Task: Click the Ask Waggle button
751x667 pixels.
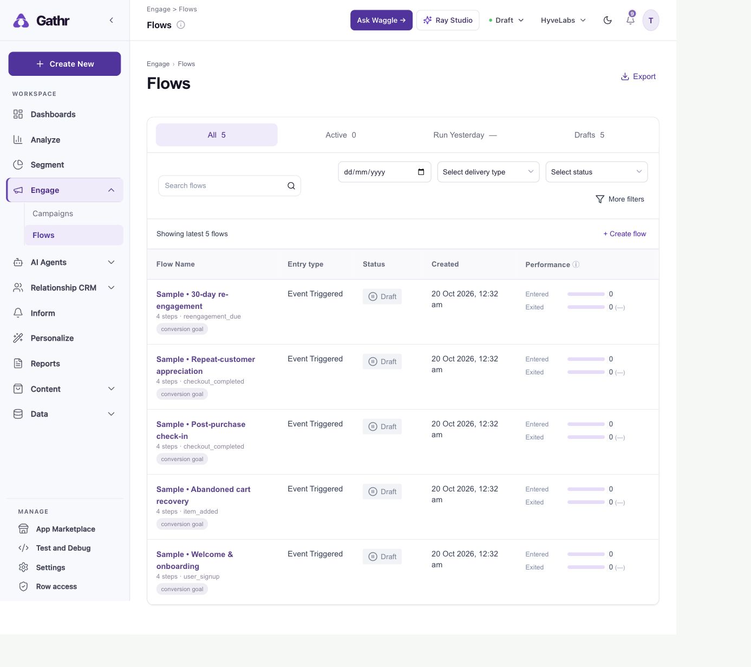Action: [x=381, y=20]
